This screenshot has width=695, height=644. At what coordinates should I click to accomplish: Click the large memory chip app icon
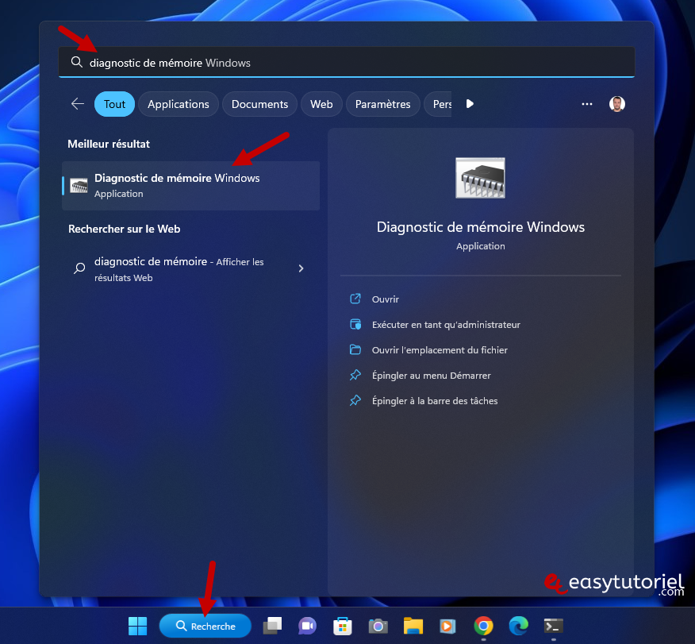[480, 178]
